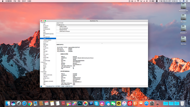The image size is (190, 107).
Task: Open the yellow Notes app in dock
Action: pyautogui.click(x=52, y=104)
